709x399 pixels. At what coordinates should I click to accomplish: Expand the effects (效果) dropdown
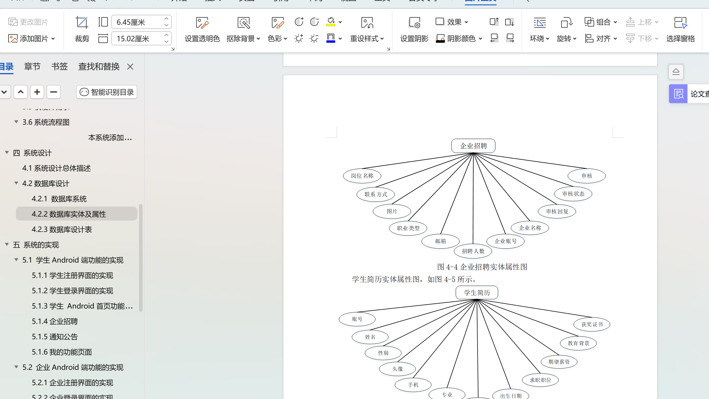pos(466,22)
